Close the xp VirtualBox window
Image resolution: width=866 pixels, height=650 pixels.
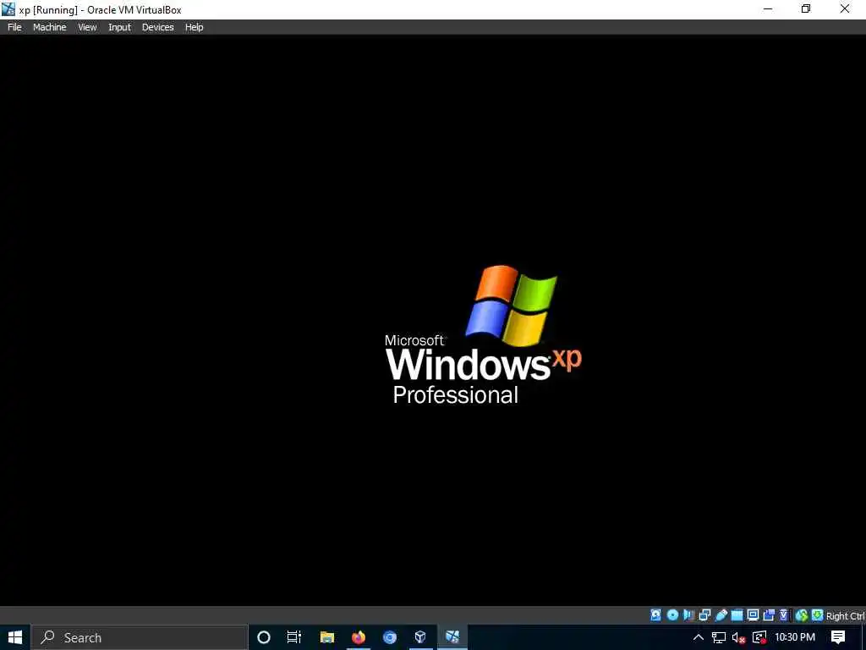click(x=845, y=8)
